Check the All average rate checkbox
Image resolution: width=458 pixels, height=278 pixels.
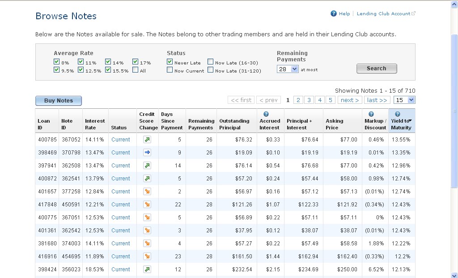[x=135, y=70]
